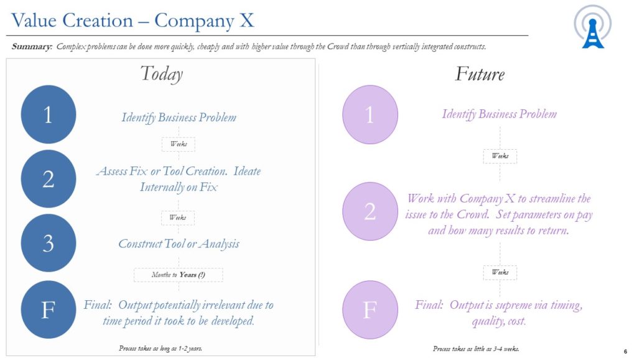Click the Summary line under the title
The image size is (637, 358).
[249, 46]
